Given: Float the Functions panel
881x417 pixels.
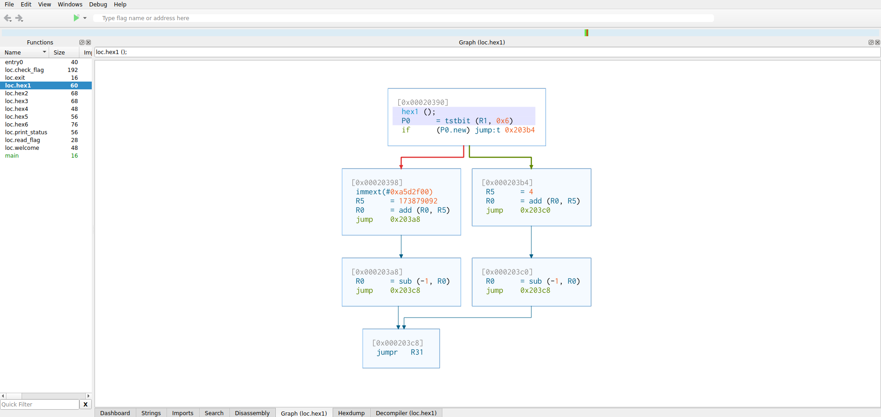Looking at the screenshot, I should [82, 43].
